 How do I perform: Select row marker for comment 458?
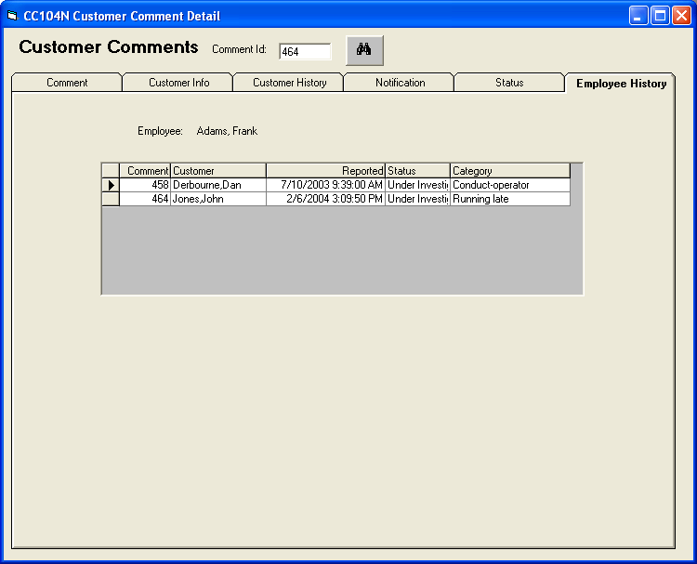[x=111, y=185]
